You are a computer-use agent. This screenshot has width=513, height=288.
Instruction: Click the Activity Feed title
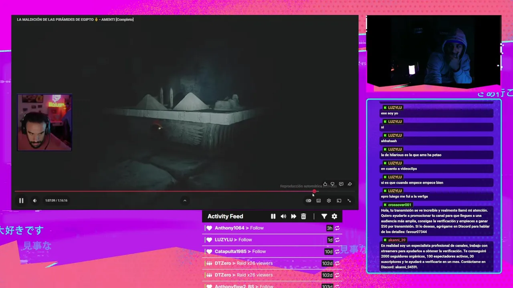pyautogui.click(x=225, y=216)
